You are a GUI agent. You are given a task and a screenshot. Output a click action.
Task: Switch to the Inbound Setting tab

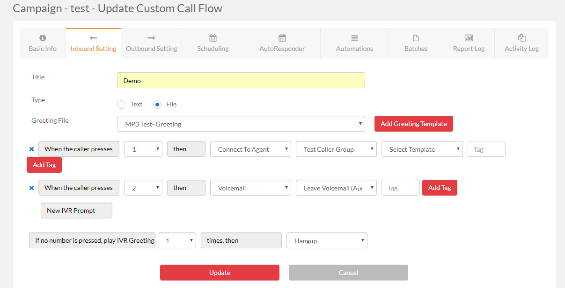pos(93,43)
